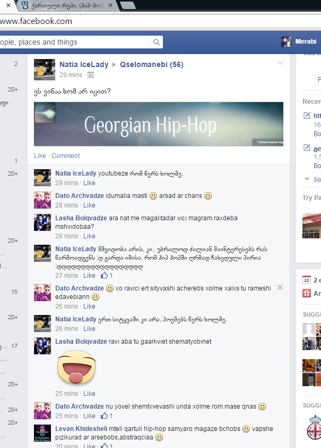
Task: Click thumbs-up icon on Dato's 25 mins comment
Action: click(104, 416)
